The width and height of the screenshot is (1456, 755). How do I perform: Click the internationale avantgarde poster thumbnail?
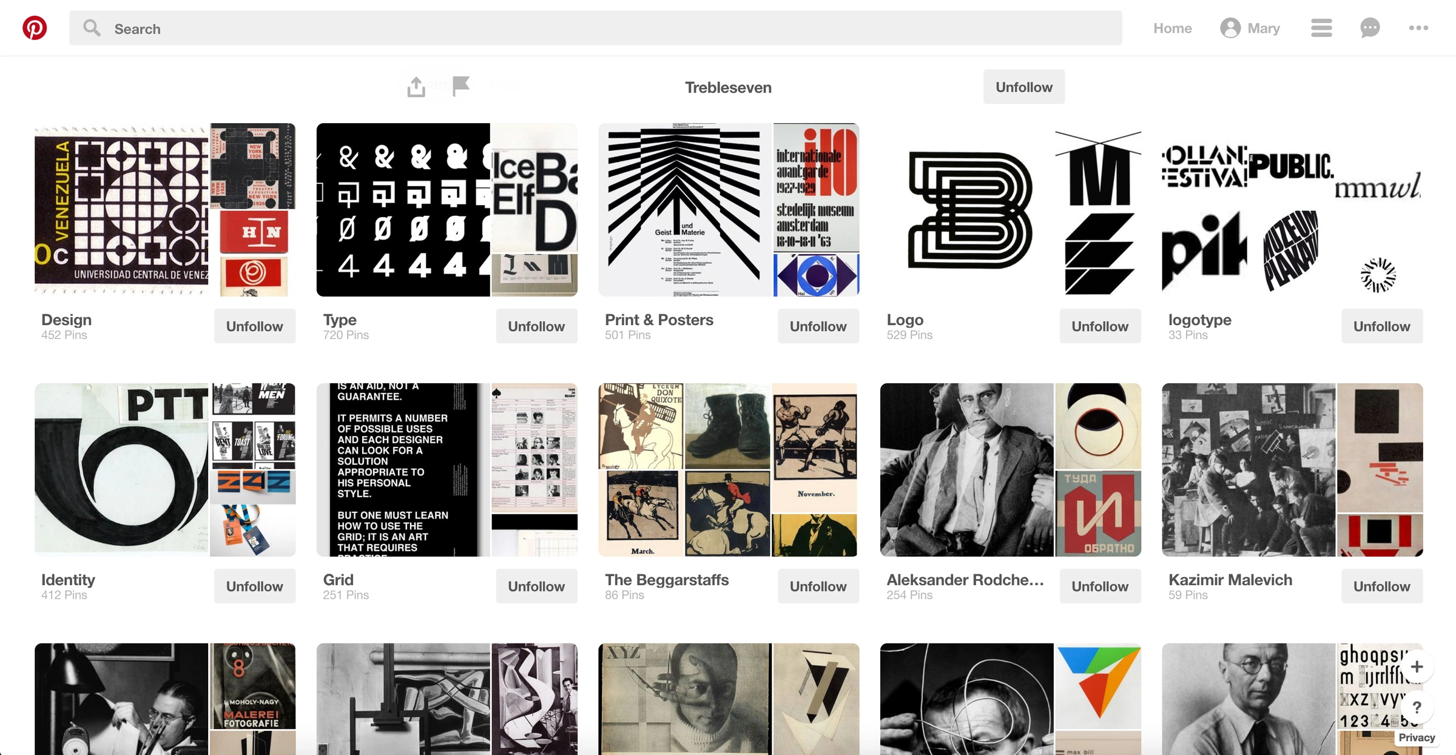click(816, 187)
